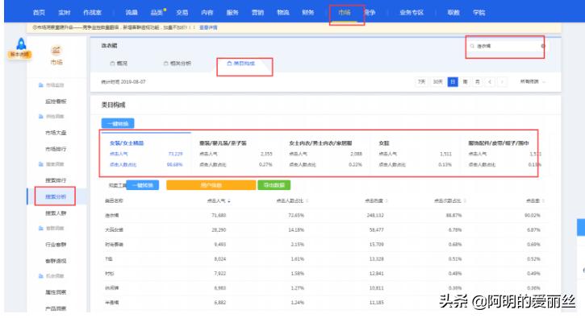This screenshot has height=318, width=585.
Task: Click the green 导出数据 button
Action: [x=274, y=185]
